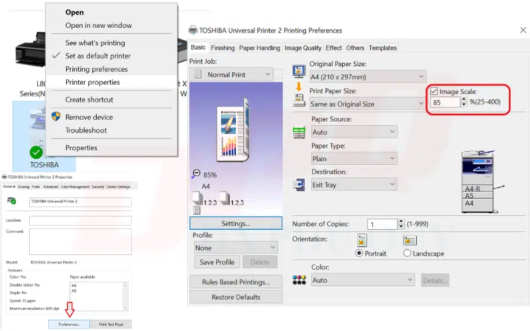The width and height of the screenshot is (530, 331).
Task: Open the Destination Exit Tray dropdown
Action: click(354, 185)
